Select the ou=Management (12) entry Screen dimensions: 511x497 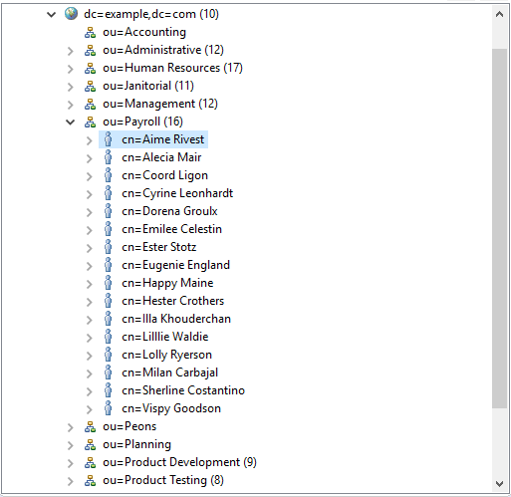[x=160, y=104]
